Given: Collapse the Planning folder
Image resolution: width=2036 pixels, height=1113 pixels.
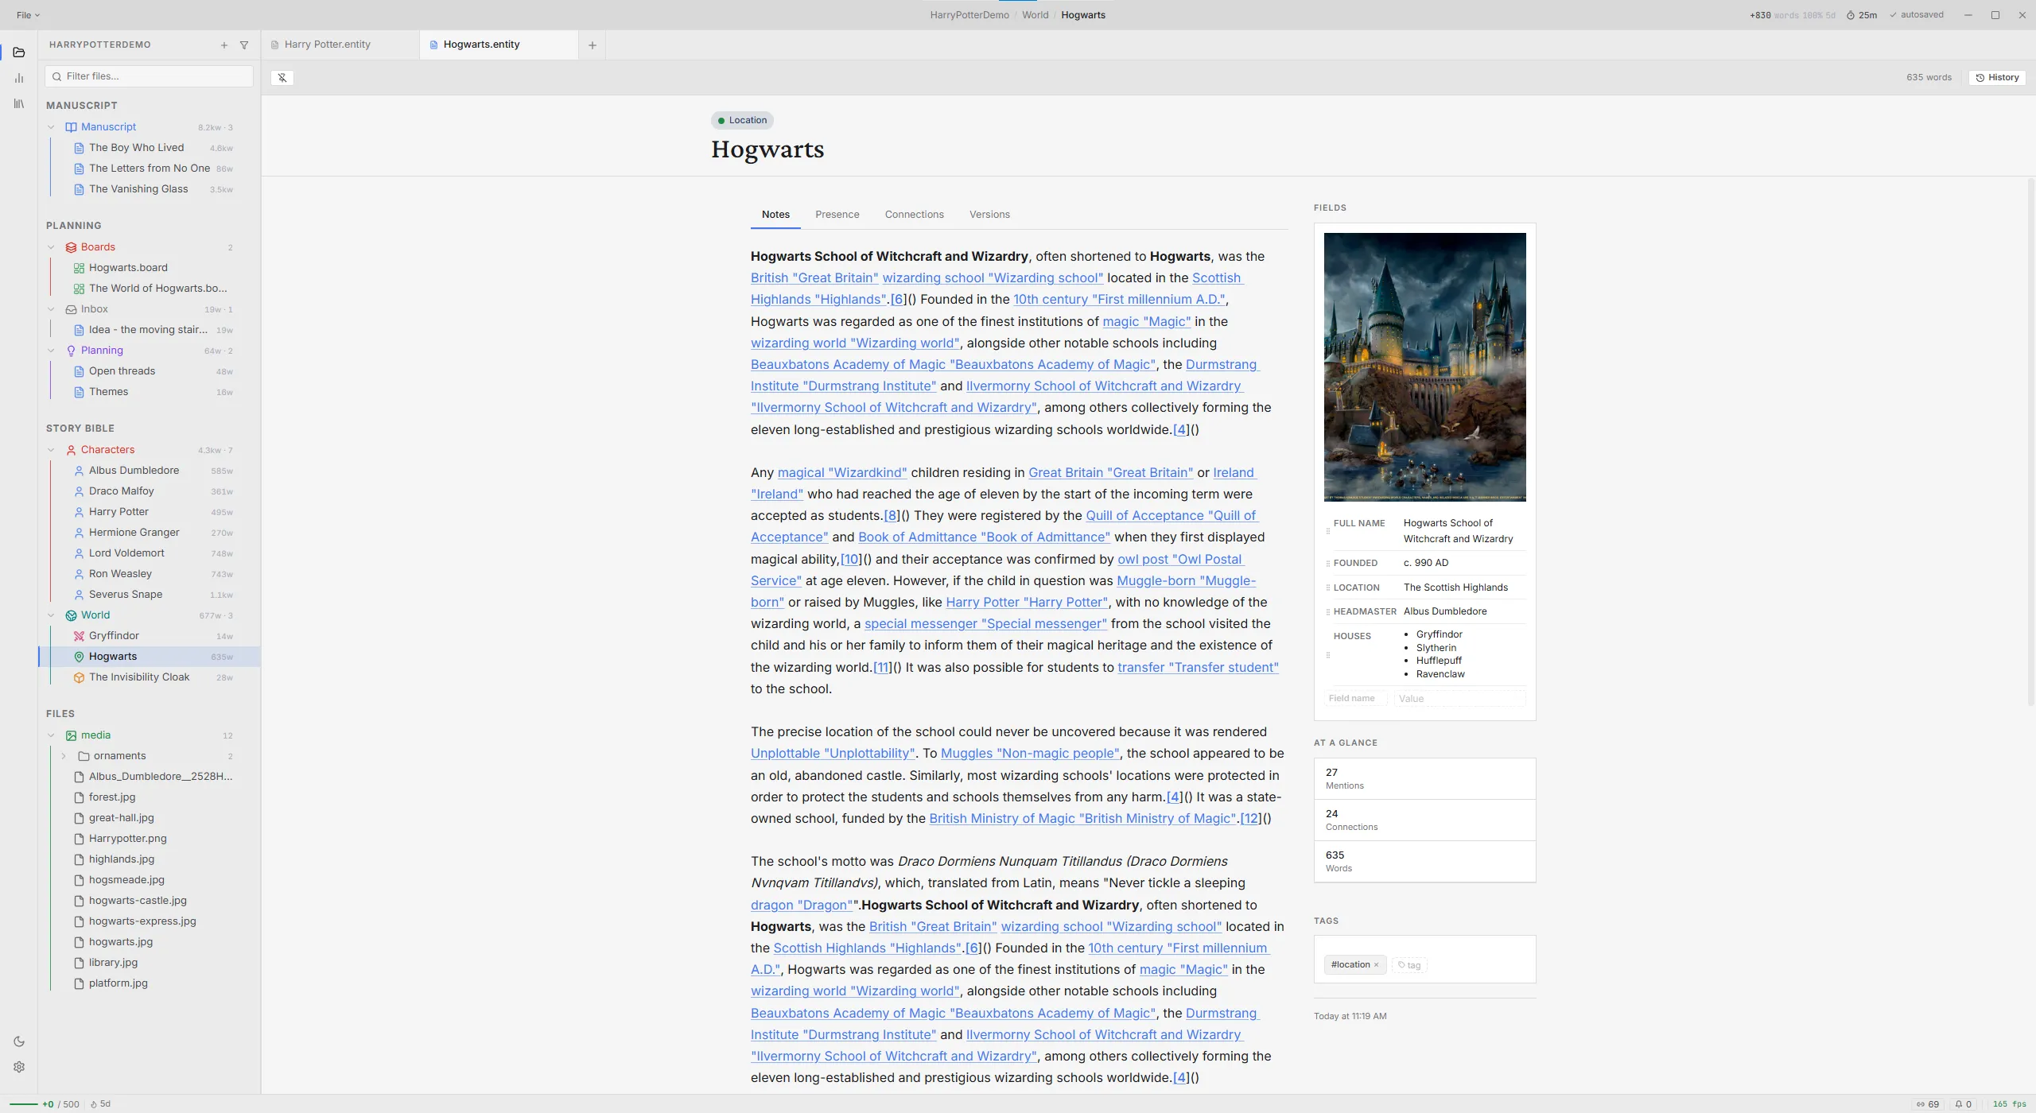Looking at the screenshot, I should pos(52,351).
